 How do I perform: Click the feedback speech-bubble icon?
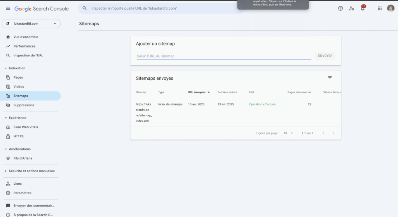click(8, 206)
